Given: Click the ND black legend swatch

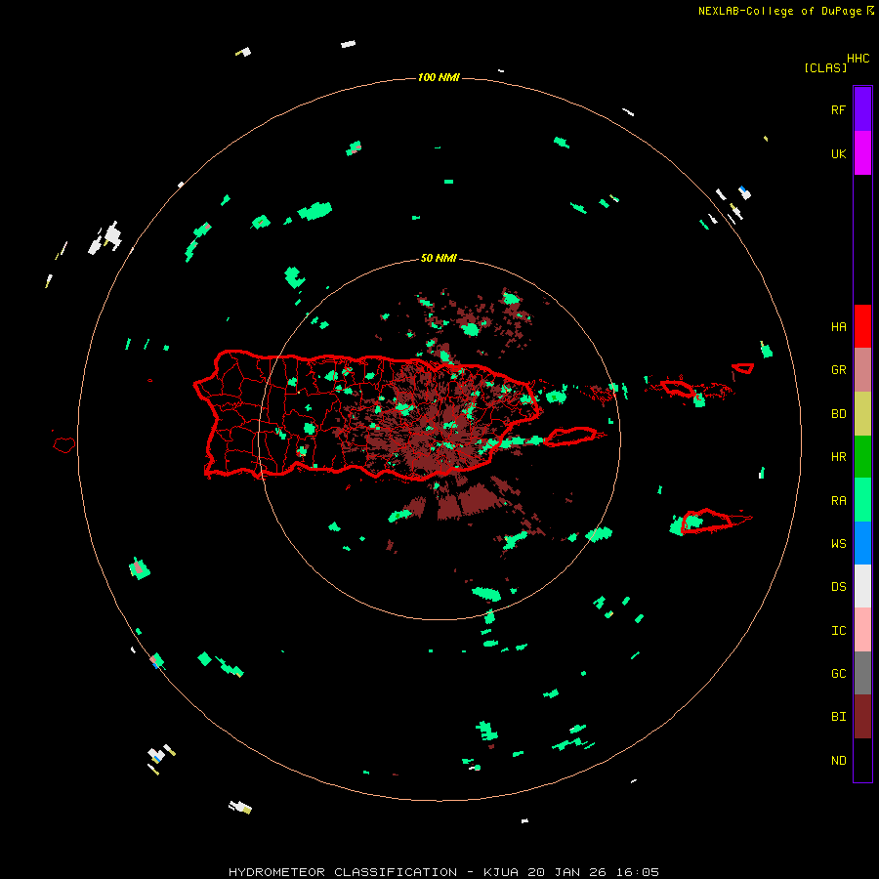Looking at the screenshot, I should [862, 760].
